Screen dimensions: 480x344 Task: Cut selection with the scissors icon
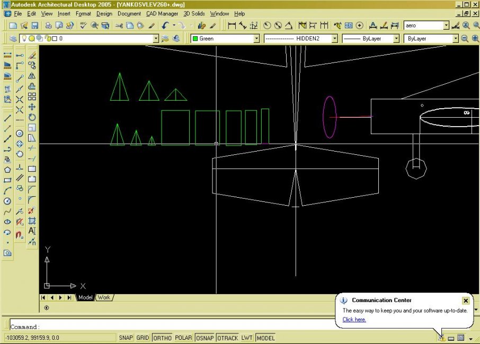pyautogui.click(x=119, y=25)
